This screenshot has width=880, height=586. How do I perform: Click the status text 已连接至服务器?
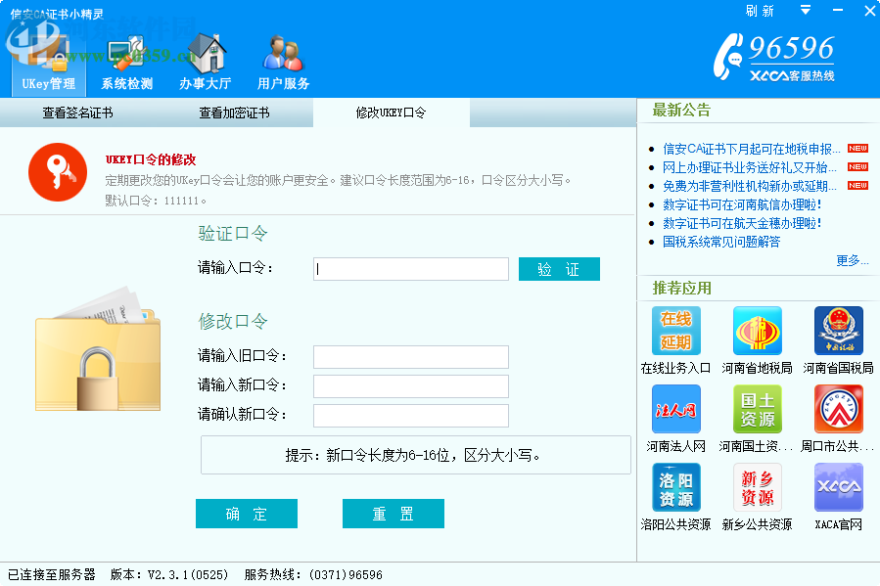coord(52,575)
